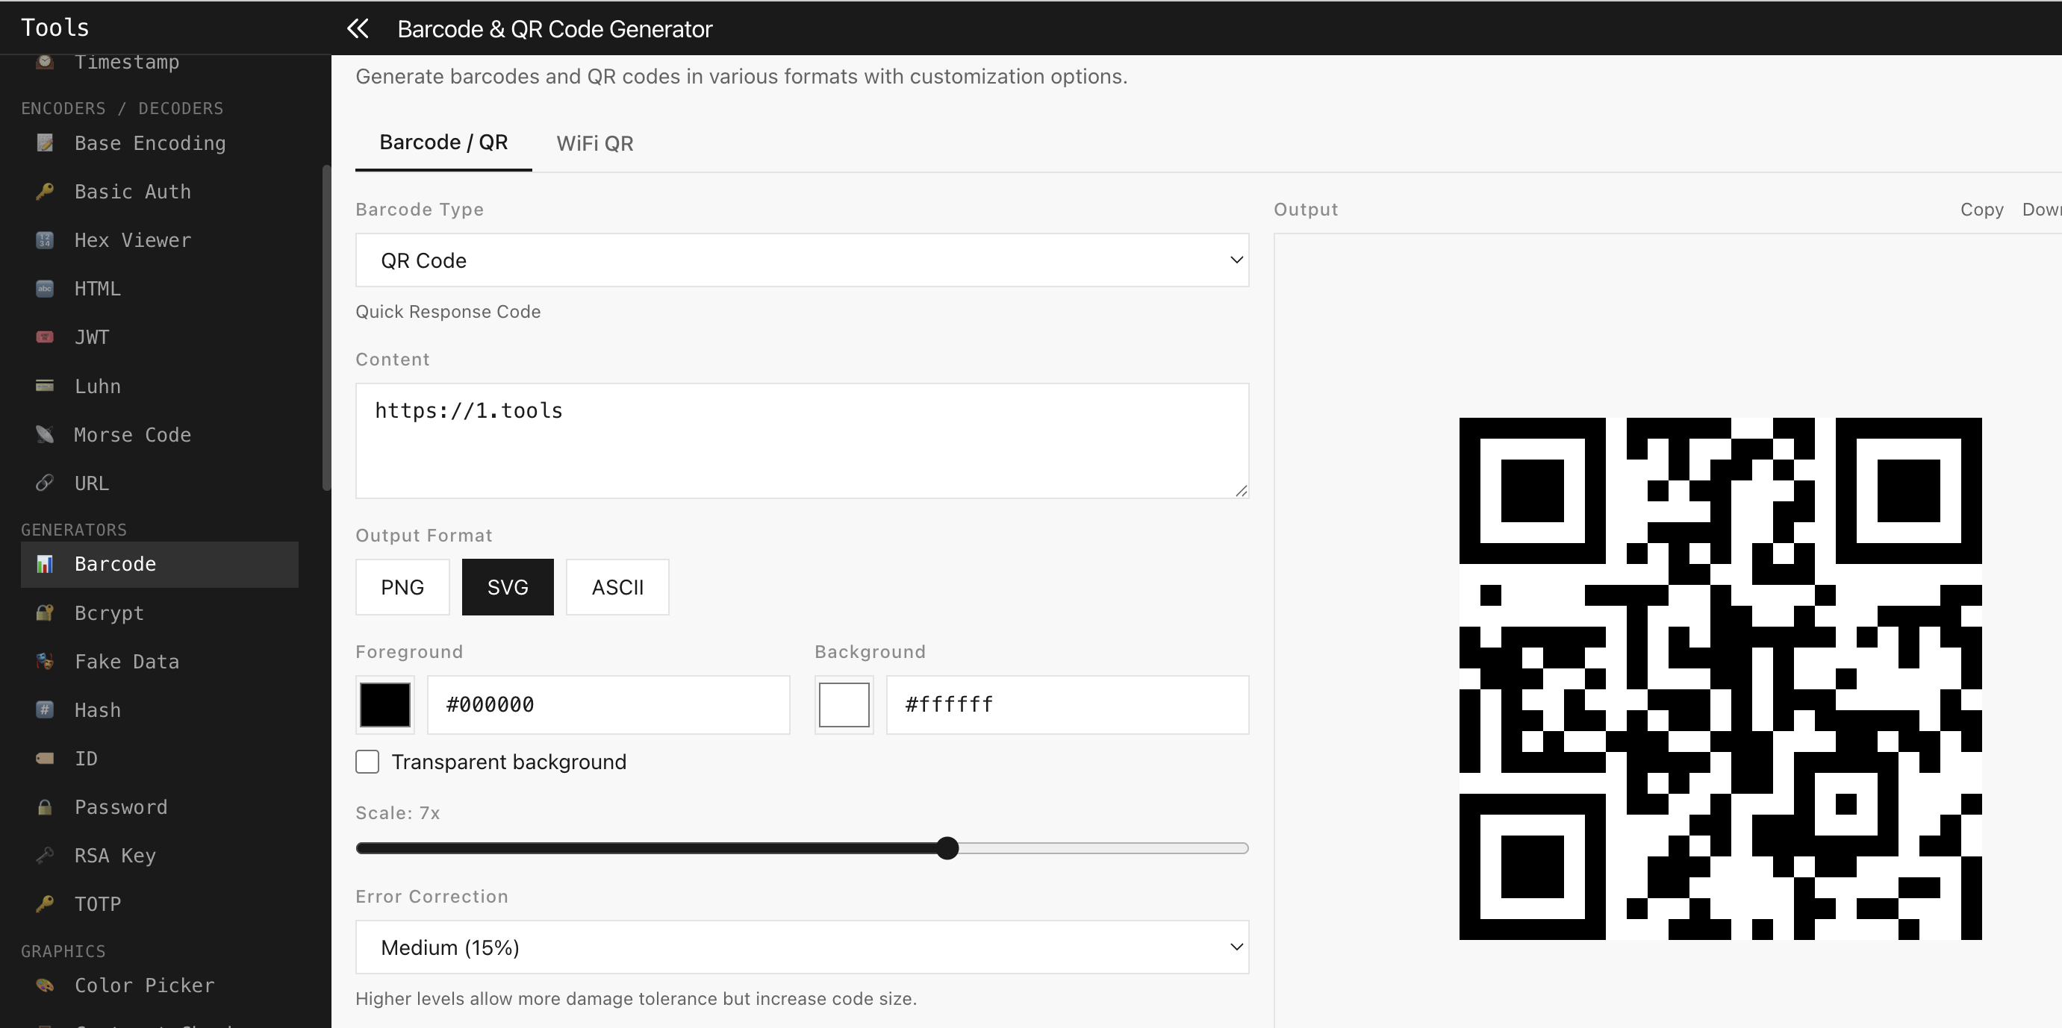Open the Password generator icon

(x=45, y=807)
